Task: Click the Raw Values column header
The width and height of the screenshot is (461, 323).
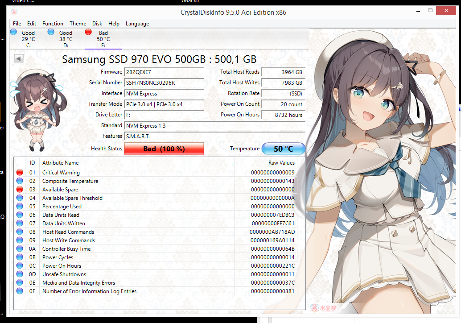Action: point(266,163)
